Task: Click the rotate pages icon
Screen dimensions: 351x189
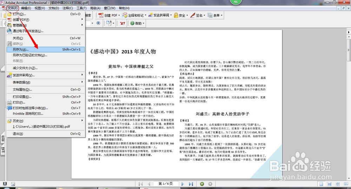Action: (109, 23)
